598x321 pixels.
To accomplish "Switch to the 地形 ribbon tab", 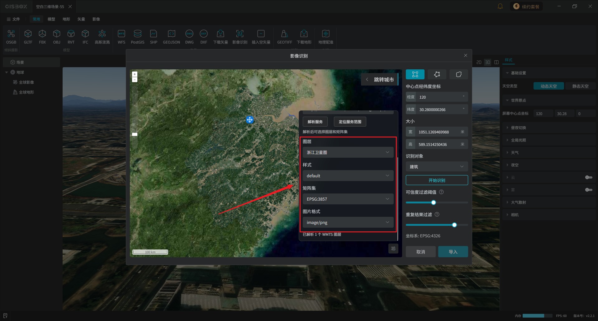I will tap(66, 19).
